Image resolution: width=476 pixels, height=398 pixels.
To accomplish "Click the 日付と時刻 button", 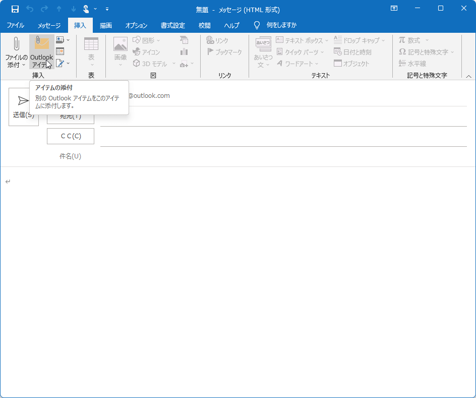I will pyautogui.click(x=352, y=52).
